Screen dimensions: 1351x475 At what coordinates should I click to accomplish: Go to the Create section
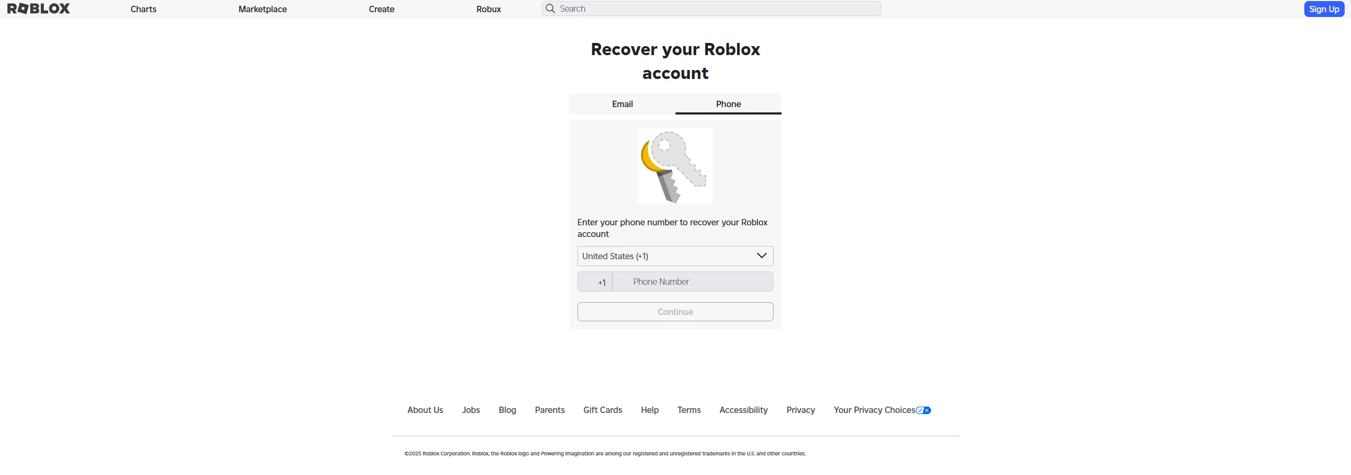(x=382, y=9)
